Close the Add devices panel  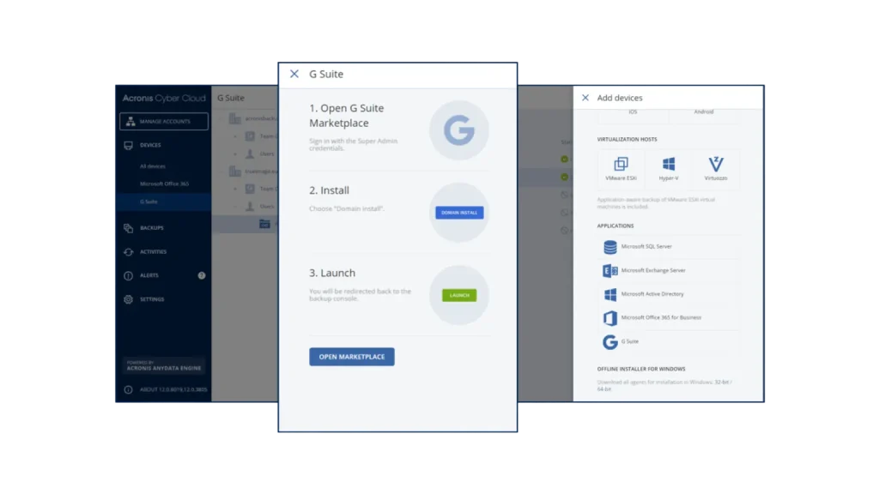(x=585, y=98)
